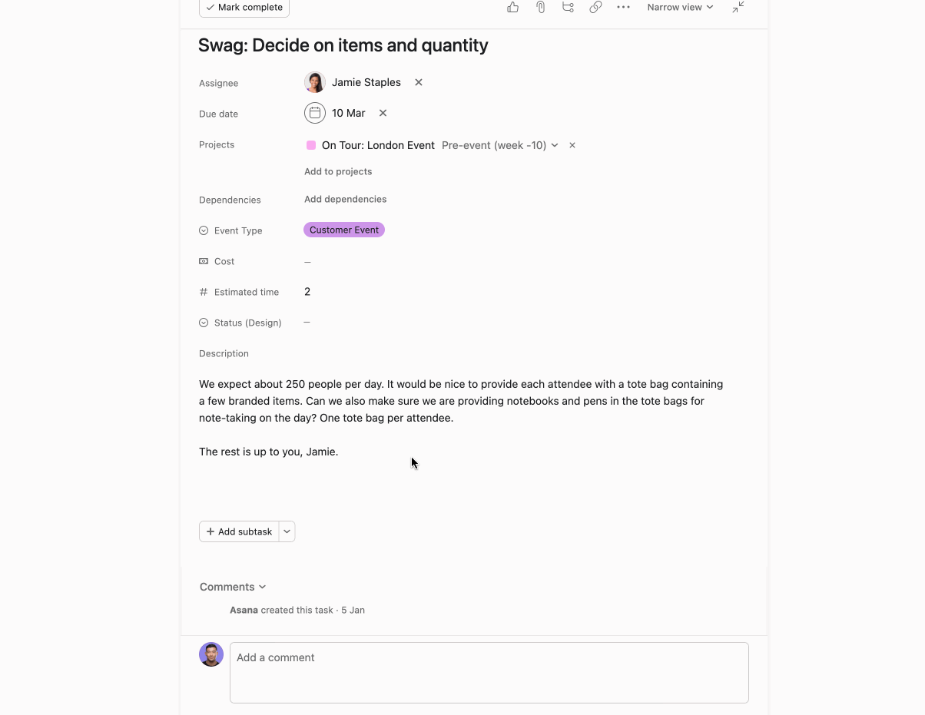Click the Customer Event tag
This screenshot has width=925, height=715.
[343, 230]
